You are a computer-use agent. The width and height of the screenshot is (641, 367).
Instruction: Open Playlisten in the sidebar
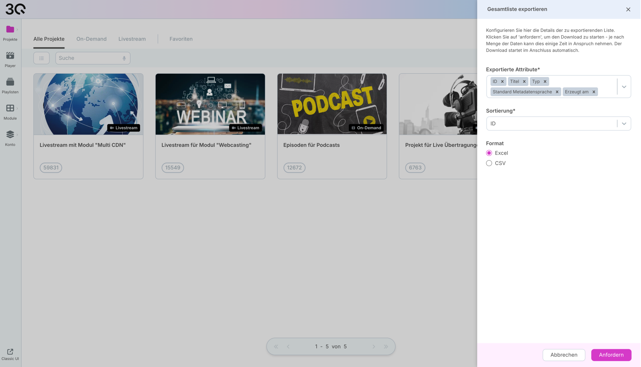click(10, 82)
